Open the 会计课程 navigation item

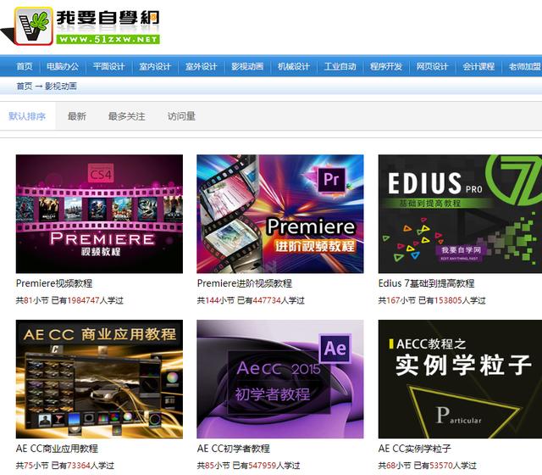click(x=478, y=66)
